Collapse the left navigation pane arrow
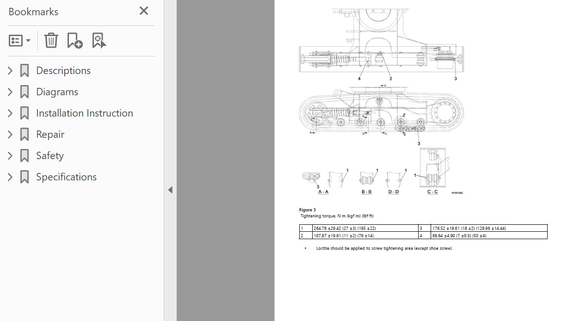The height and width of the screenshot is (321, 568). pyautogui.click(x=170, y=190)
